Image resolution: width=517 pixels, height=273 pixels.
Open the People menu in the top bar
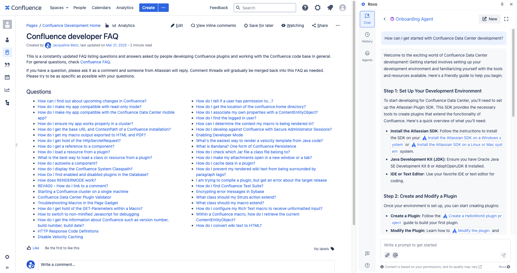[x=79, y=8]
